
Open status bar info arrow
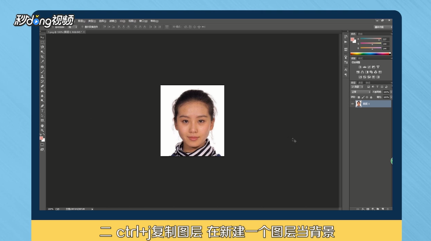tap(92, 209)
